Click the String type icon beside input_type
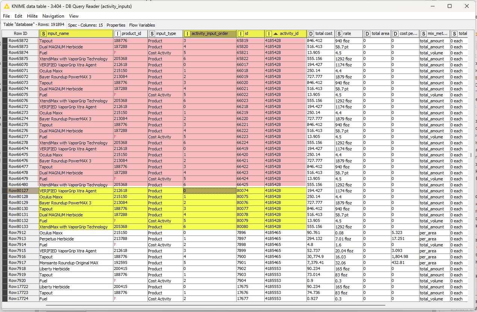The image size is (477, 312). pos(151,34)
